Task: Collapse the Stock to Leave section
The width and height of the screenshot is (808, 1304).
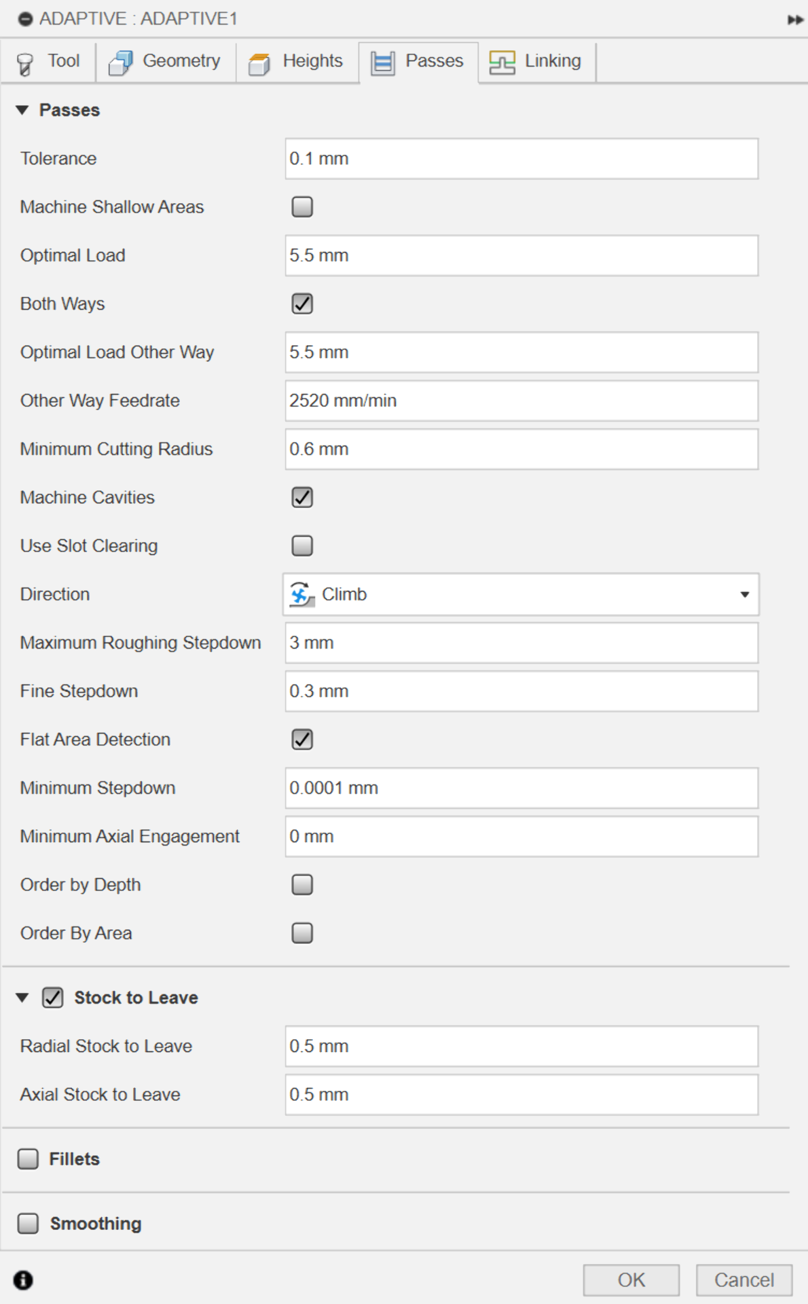Action: tap(22, 998)
